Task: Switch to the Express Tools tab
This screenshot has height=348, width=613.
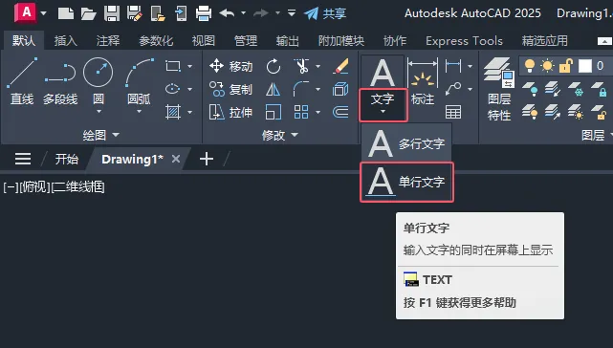Action: point(464,41)
